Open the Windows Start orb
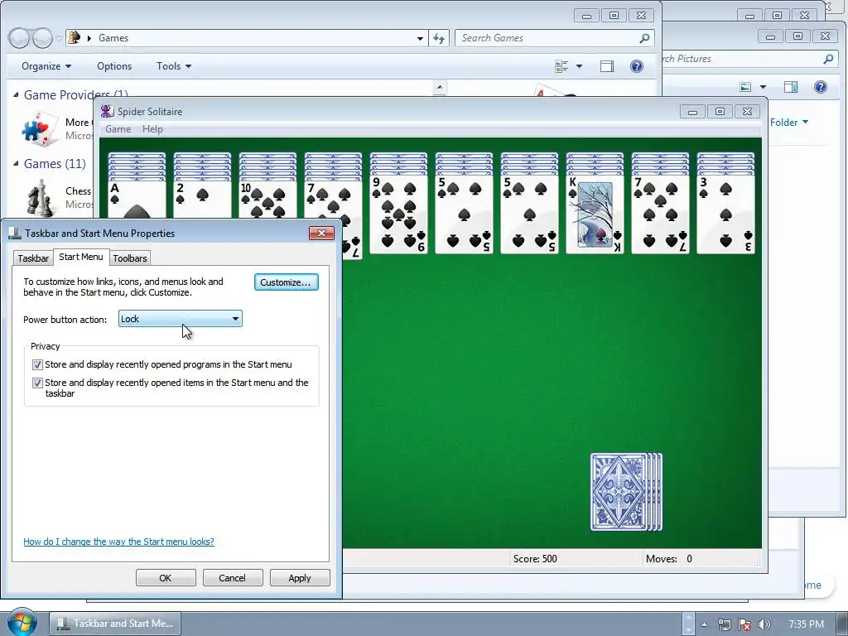The image size is (848, 636). click(x=21, y=623)
